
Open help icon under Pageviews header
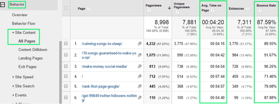(x=149, y=10)
